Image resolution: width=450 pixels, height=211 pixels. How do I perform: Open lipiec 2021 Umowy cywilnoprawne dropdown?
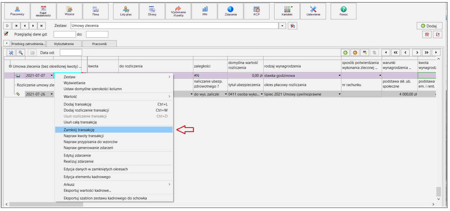pos(339,94)
